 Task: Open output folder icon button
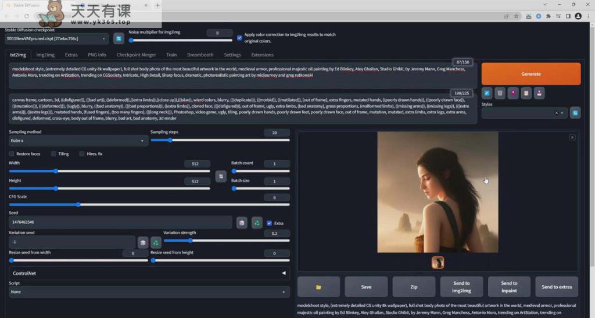coord(318,287)
